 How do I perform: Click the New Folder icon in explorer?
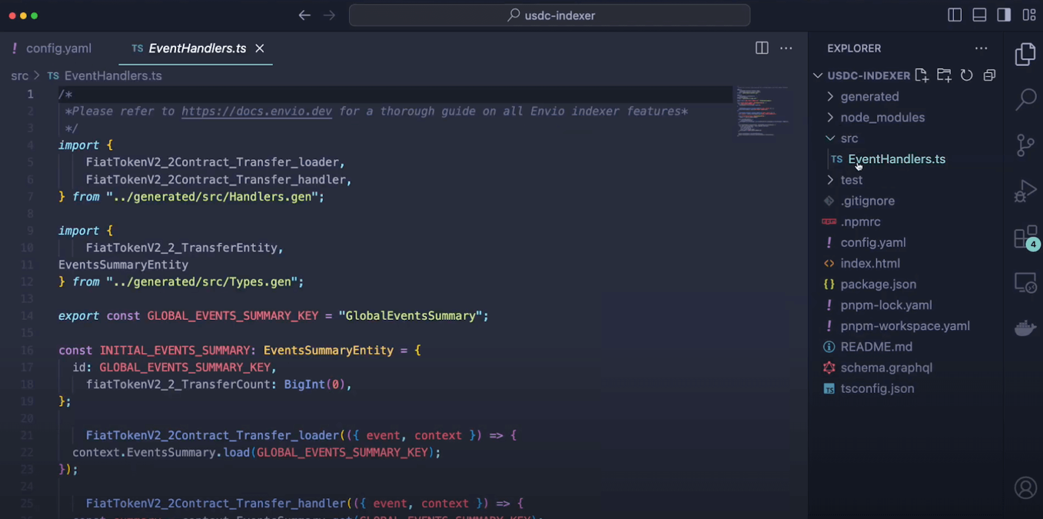[944, 76]
